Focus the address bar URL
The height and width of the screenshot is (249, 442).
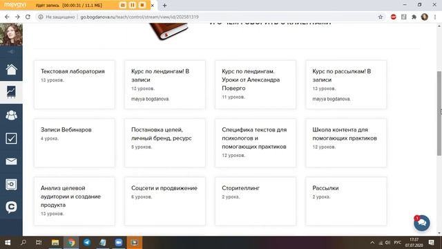click(x=140, y=17)
